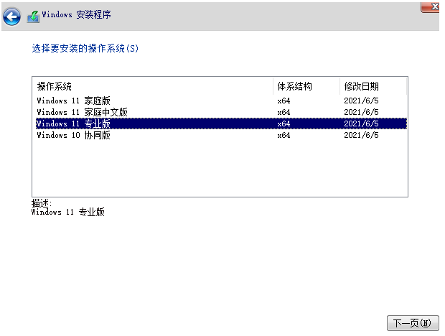Click the 2021/6/5 date for Windows 11 家庭中文版
This screenshot has width=445, height=336.
click(x=361, y=112)
